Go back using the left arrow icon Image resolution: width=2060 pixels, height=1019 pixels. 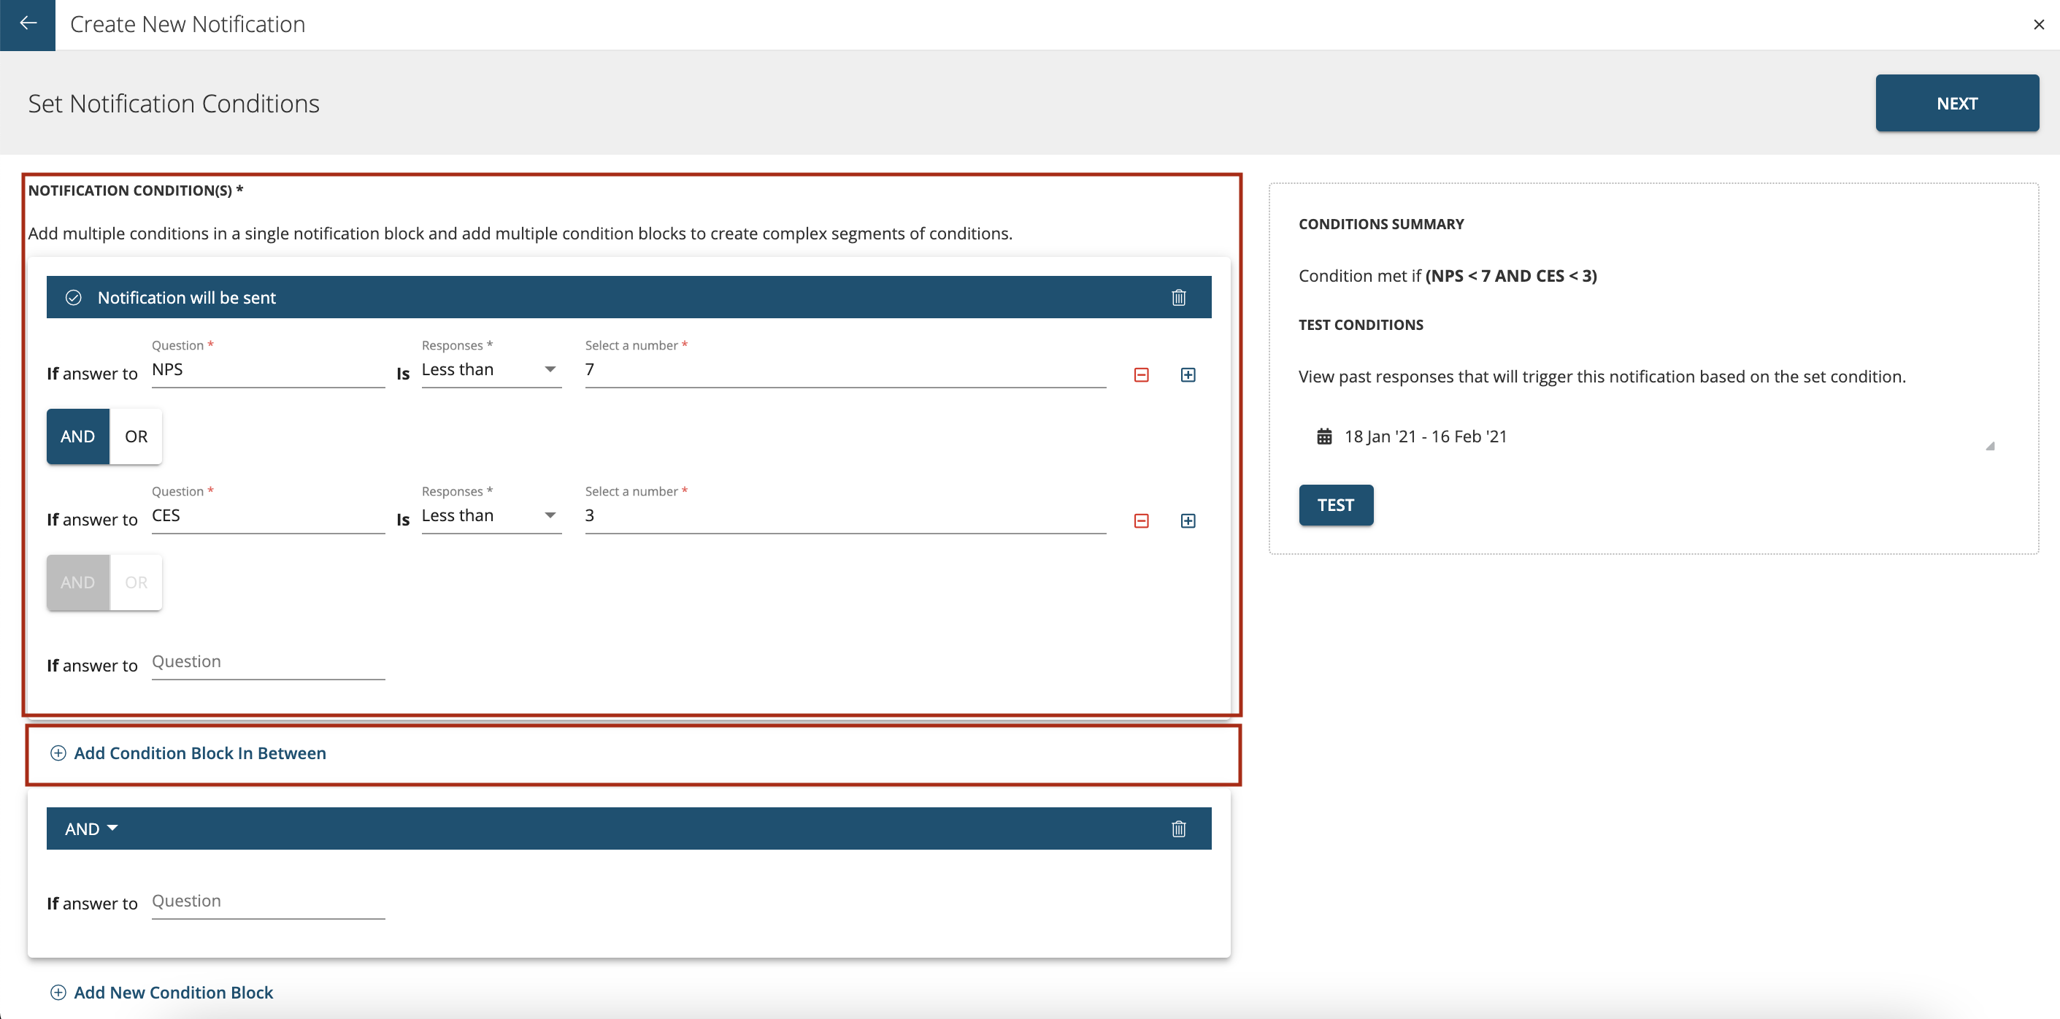(28, 24)
